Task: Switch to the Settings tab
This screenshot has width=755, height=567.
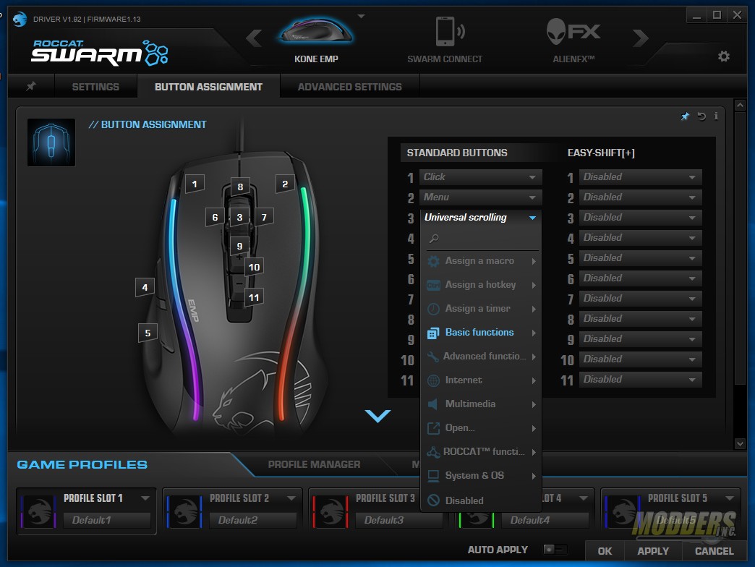Action: click(95, 87)
